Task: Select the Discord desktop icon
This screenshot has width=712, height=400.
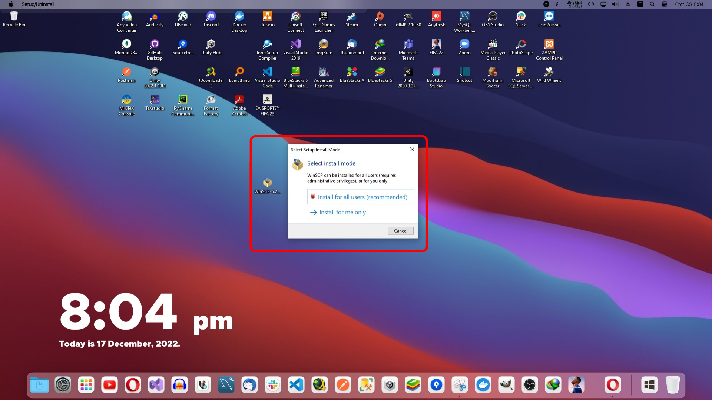Action: [211, 19]
